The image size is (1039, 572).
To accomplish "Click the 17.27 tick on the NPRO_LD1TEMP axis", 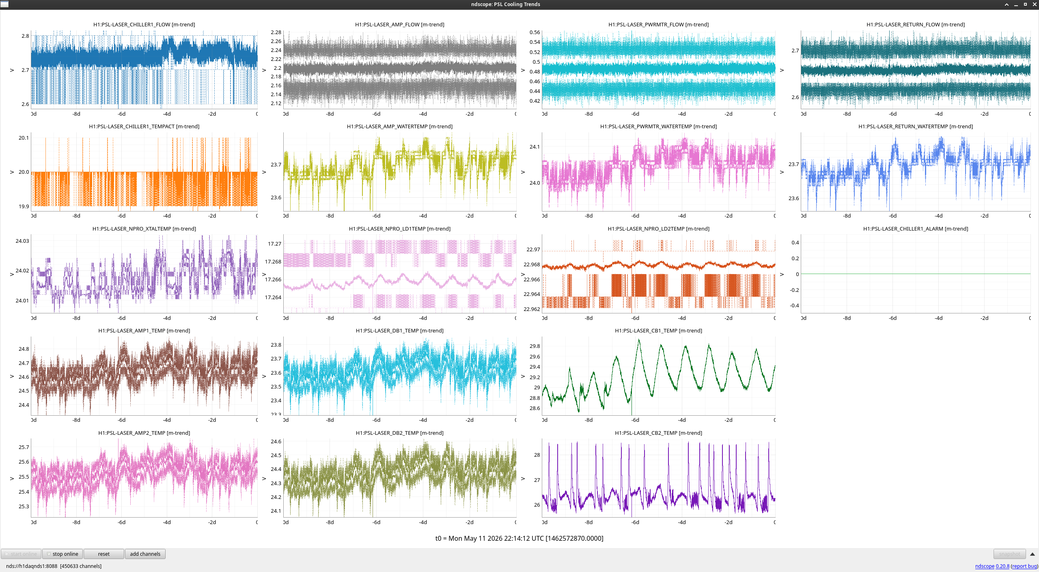I will click(275, 244).
